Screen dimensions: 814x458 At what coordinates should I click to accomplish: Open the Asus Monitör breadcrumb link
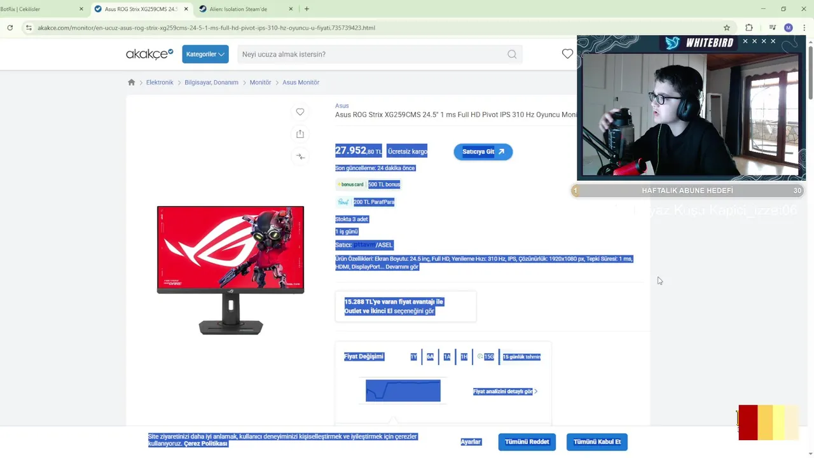301,82
